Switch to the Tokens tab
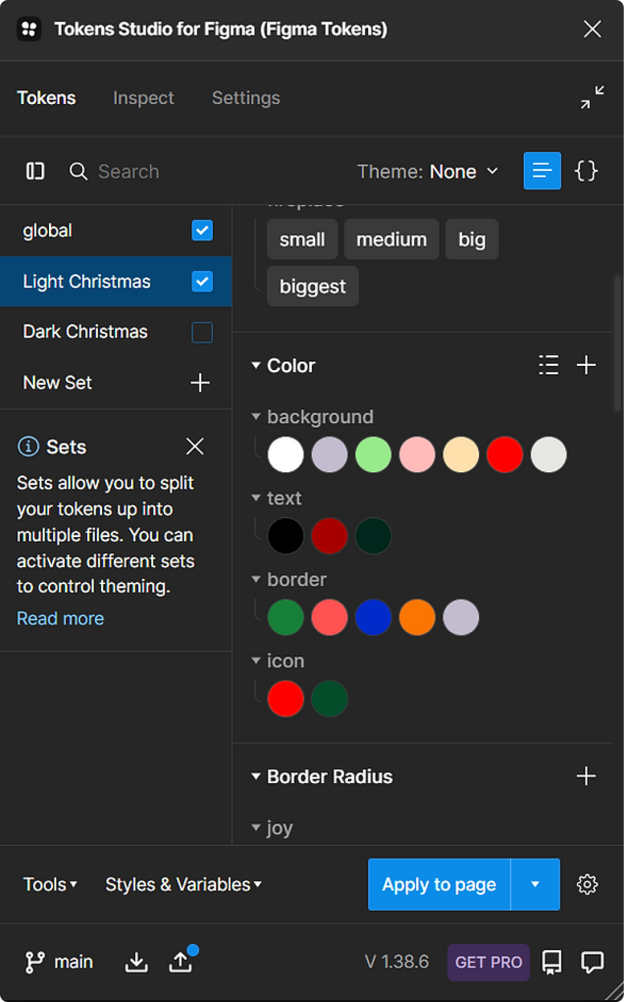624x1002 pixels. pos(46,98)
